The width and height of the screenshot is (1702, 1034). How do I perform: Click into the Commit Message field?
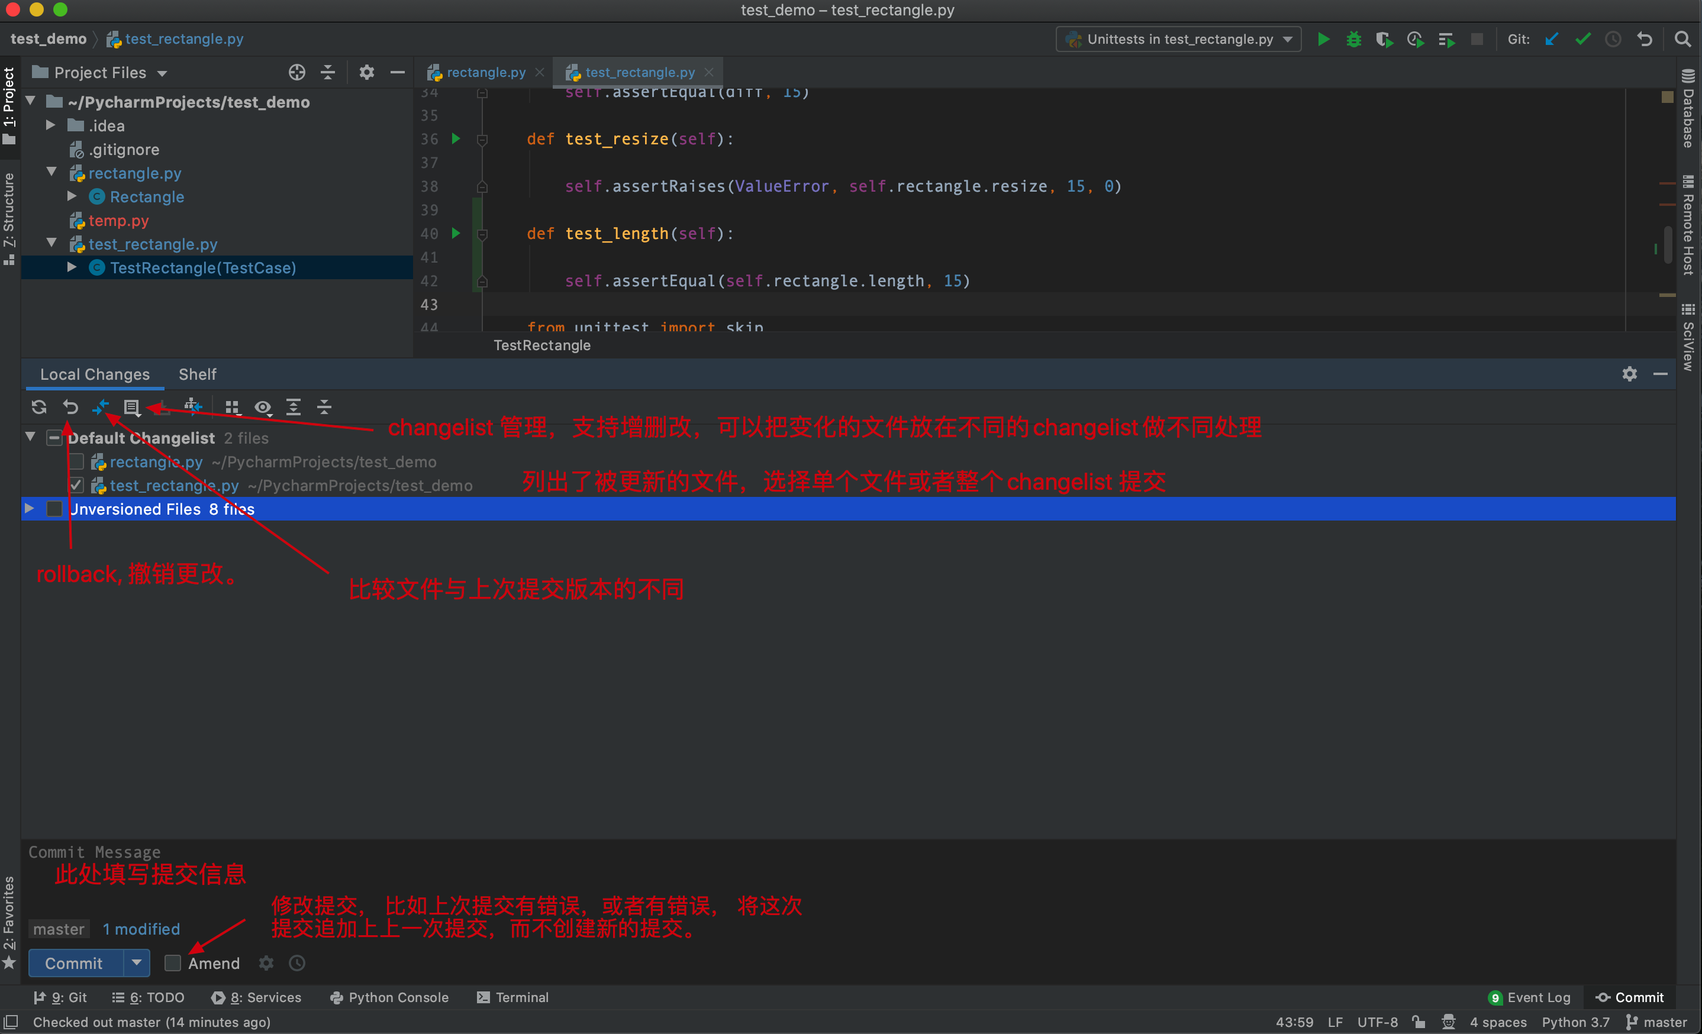pyautogui.click(x=848, y=877)
